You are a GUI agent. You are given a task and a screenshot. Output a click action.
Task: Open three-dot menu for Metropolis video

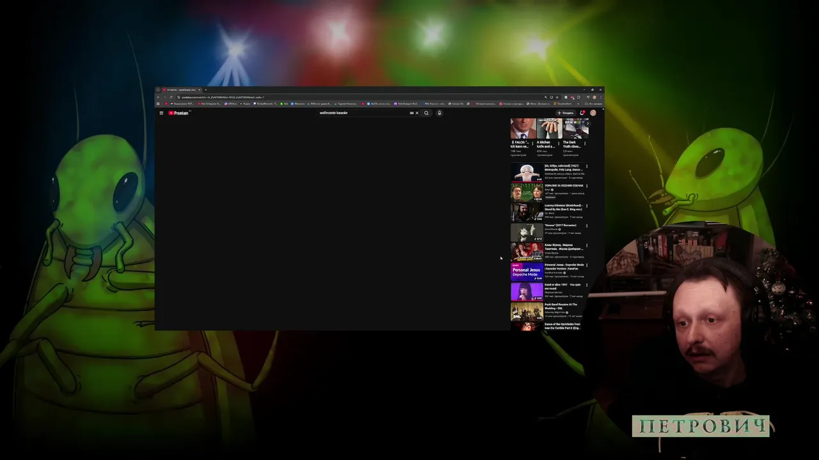[587, 167]
